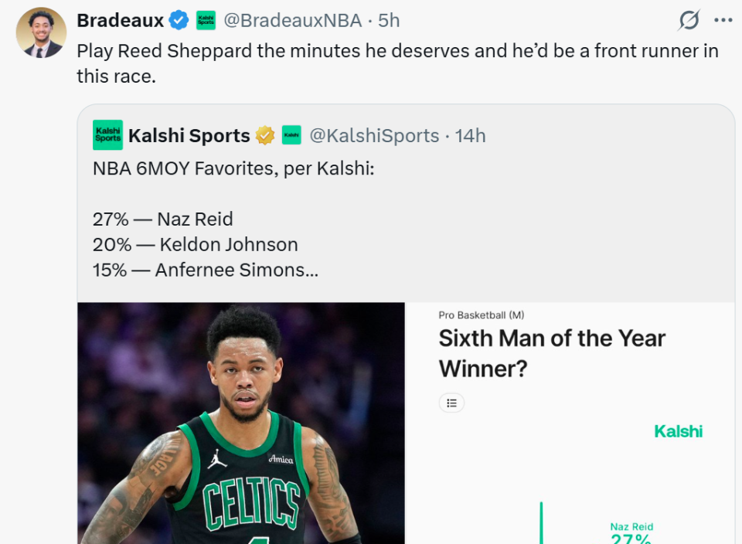742x544 pixels.
Task: Click the Kalshi Sports display name
Action: 189,135
